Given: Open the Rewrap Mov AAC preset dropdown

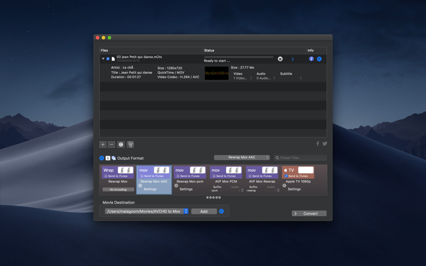Looking at the screenshot, I should point(242,157).
